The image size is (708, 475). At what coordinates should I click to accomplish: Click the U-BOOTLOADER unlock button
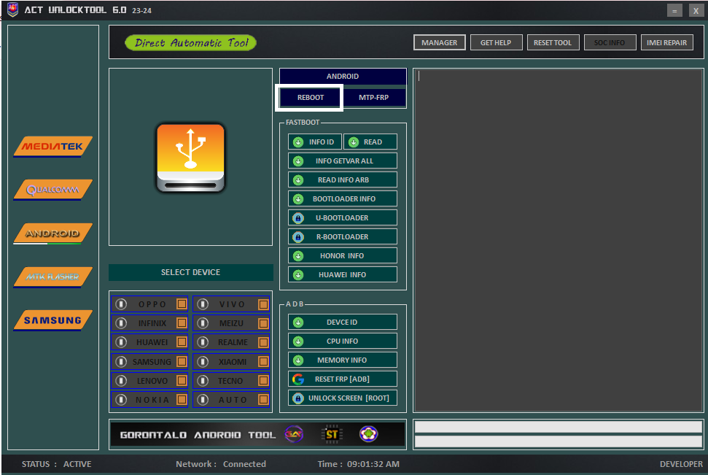pos(343,218)
